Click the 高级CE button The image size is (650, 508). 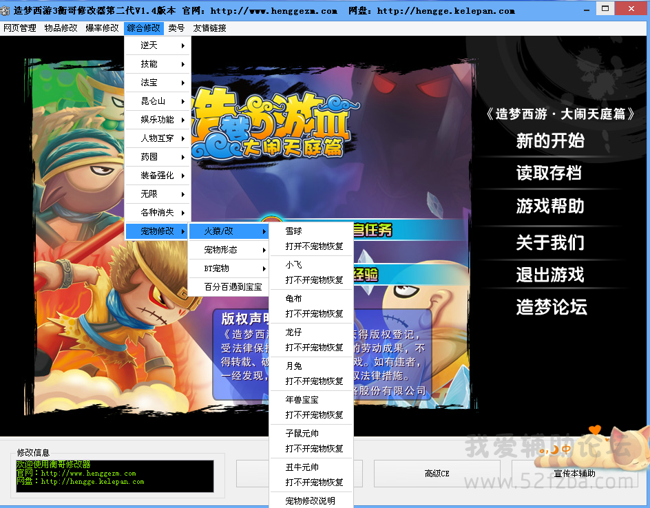point(437,474)
